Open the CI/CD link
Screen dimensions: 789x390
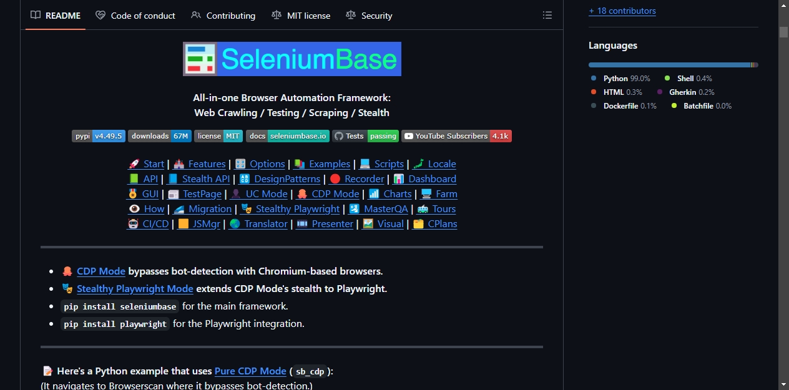(148, 224)
